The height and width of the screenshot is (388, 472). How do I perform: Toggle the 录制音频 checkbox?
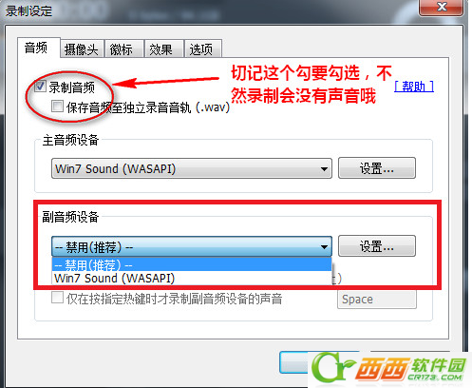tap(40, 86)
